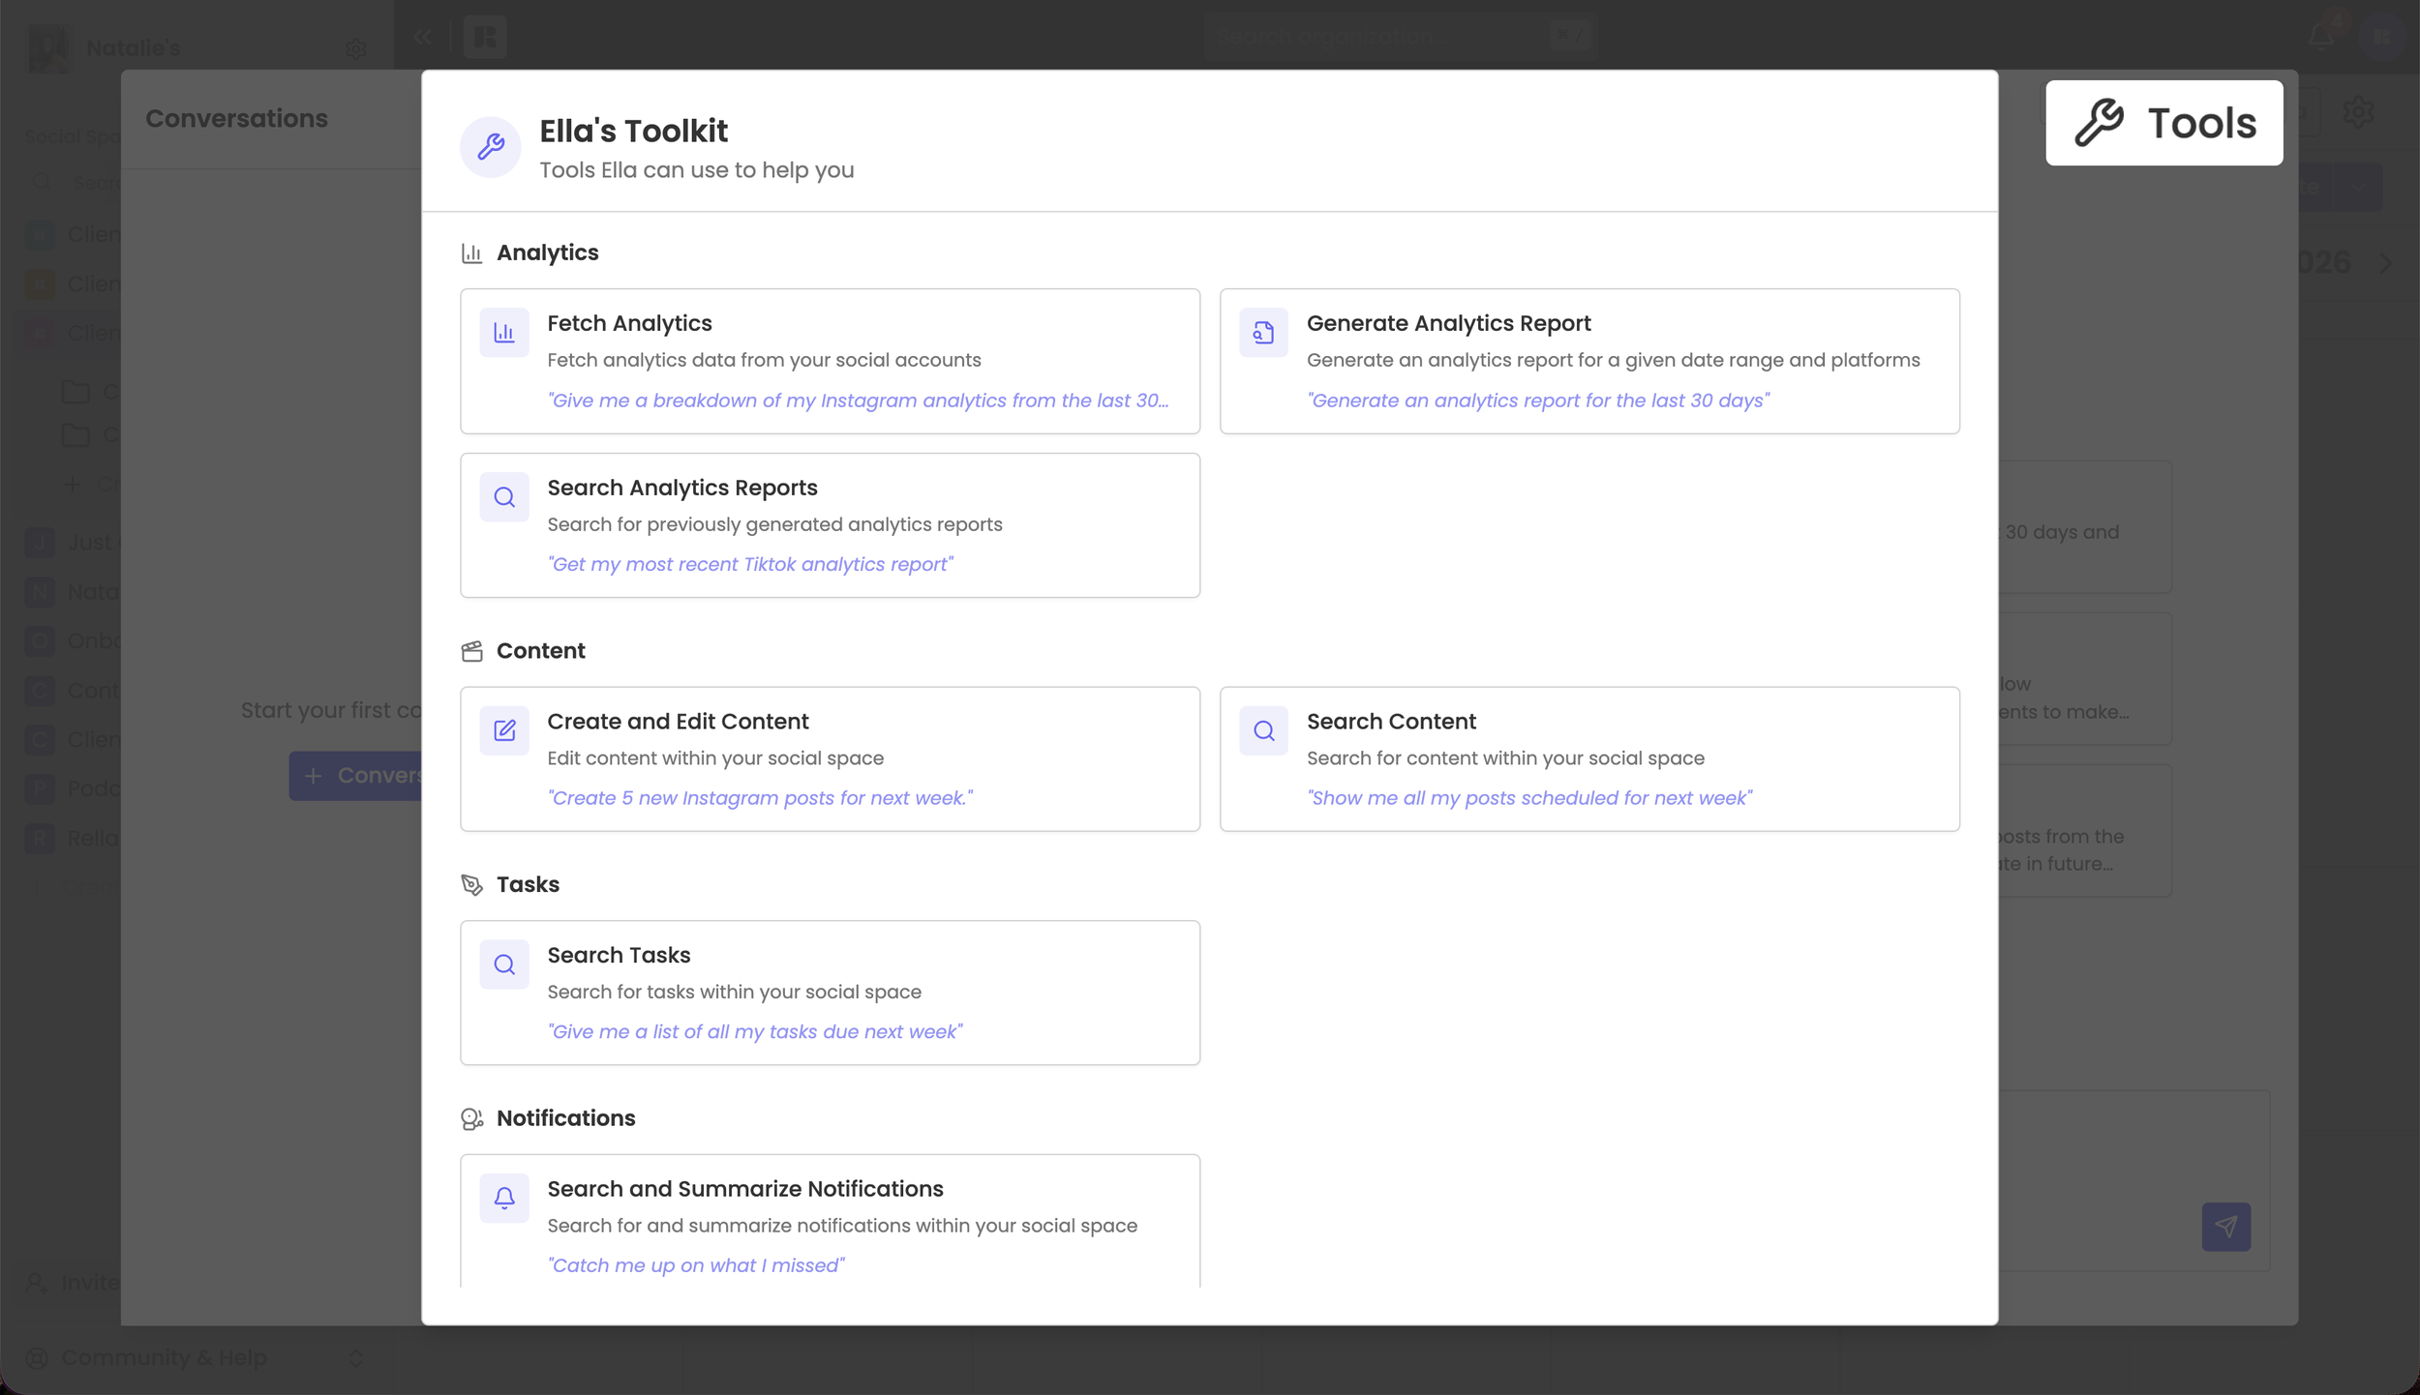Screen dimensions: 2420x1395
Task: Click the Search Analytics Reports magnifier icon
Action: [x=504, y=497]
